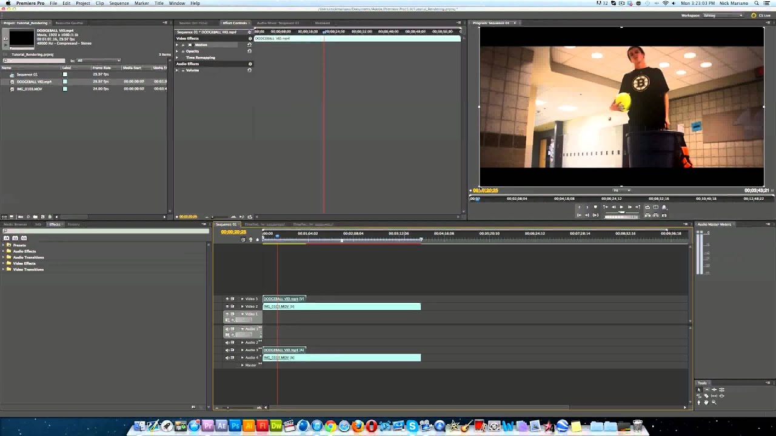Reset the Volume effect
Image resolution: width=776 pixels, height=436 pixels.
(249, 70)
